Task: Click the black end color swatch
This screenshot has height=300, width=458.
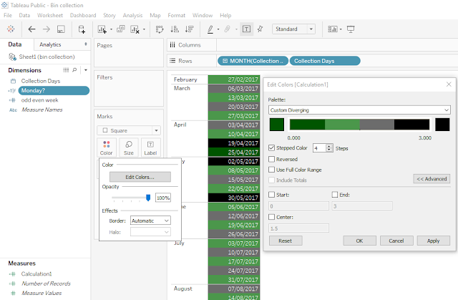Action: click(x=442, y=125)
